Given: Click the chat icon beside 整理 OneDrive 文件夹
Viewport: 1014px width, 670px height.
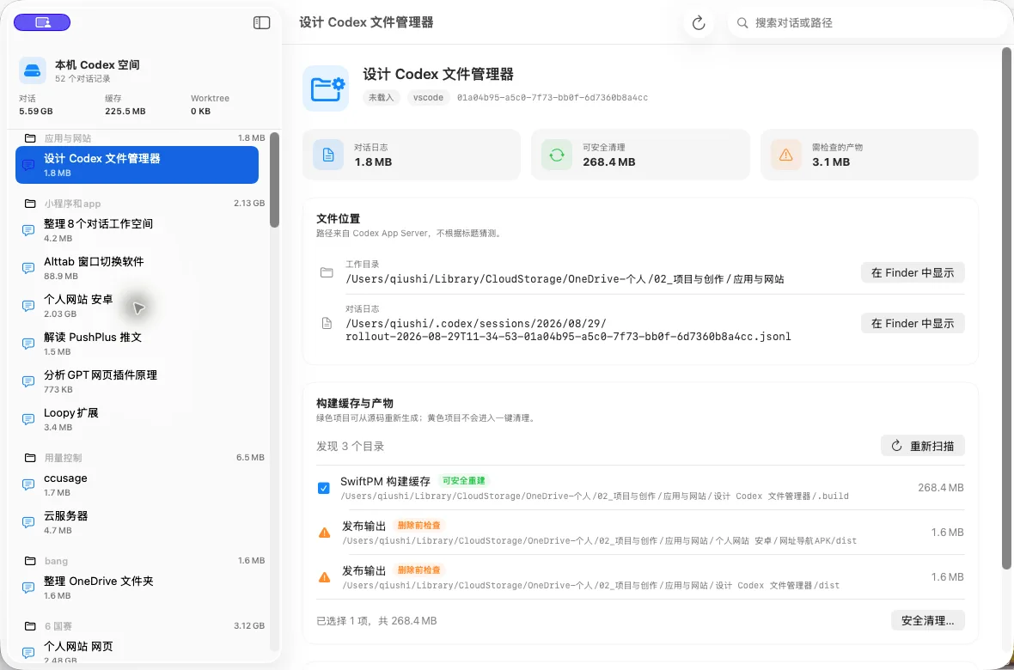Looking at the screenshot, I should (28, 588).
